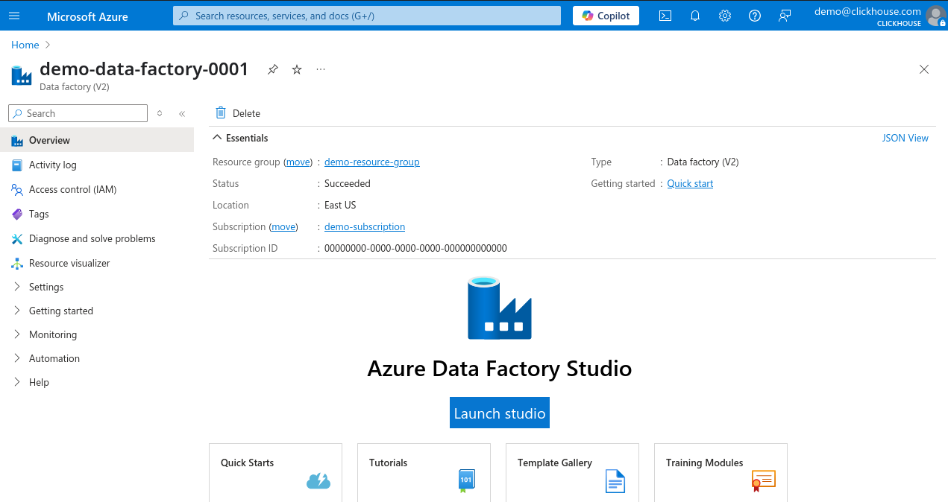Image resolution: width=948 pixels, height=502 pixels.
Task: Open the Cloud Shell terminal icon
Action: point(665,16)
